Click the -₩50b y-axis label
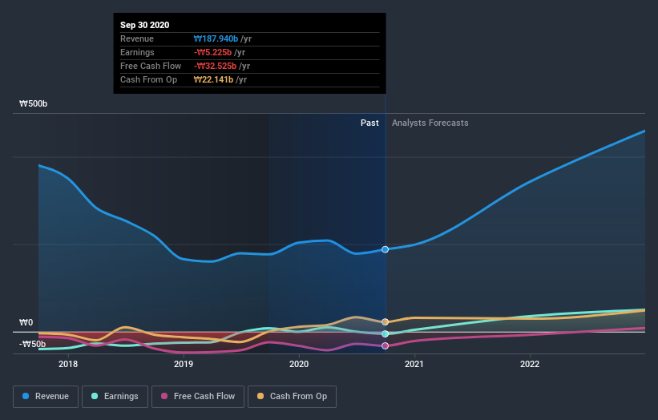 (32, 344)
